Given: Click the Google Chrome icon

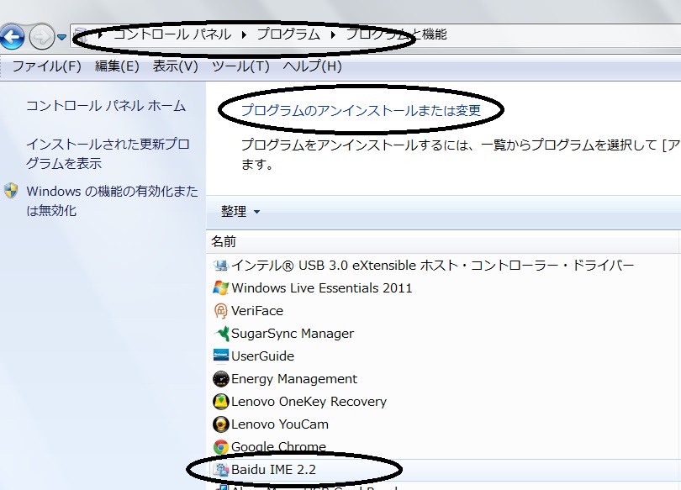Looking at the screenshot, I should [x=220, y=446].
